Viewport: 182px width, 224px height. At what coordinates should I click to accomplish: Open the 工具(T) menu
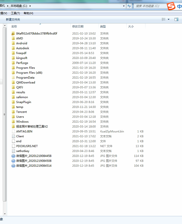click(x=15, y=13)
